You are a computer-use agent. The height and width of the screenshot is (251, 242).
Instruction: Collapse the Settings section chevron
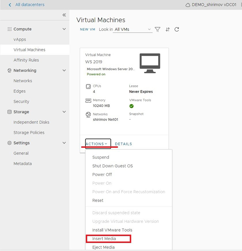click(64, 143)
